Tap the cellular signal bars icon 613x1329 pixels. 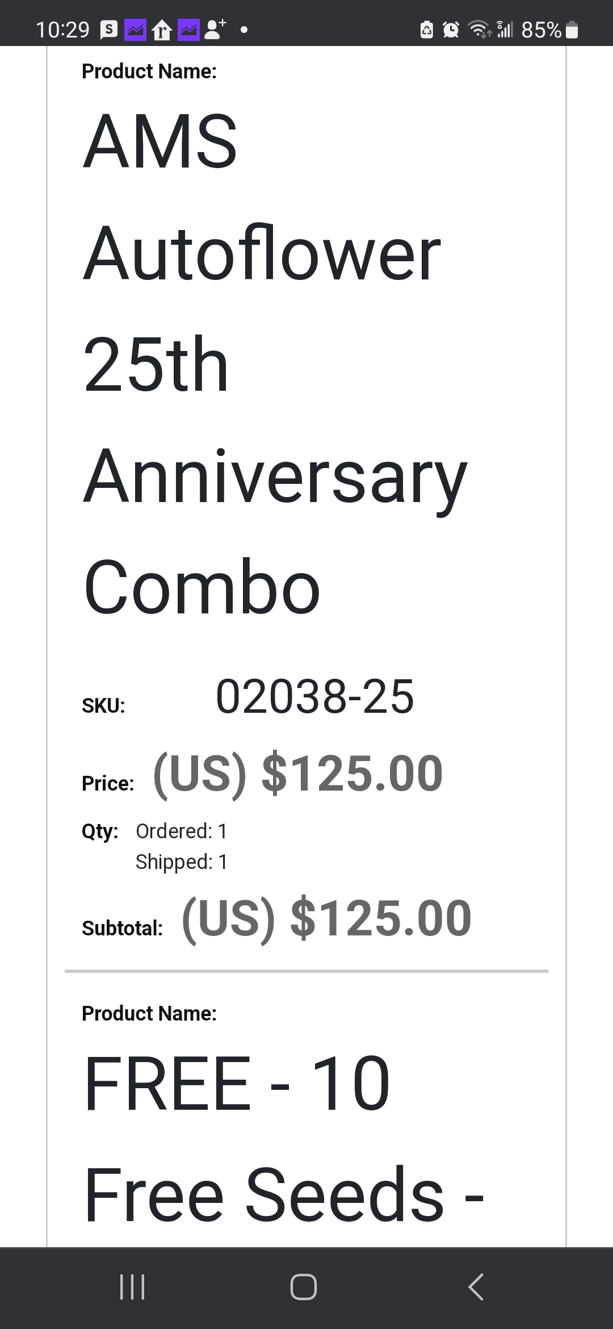click(x=505, y=30)
